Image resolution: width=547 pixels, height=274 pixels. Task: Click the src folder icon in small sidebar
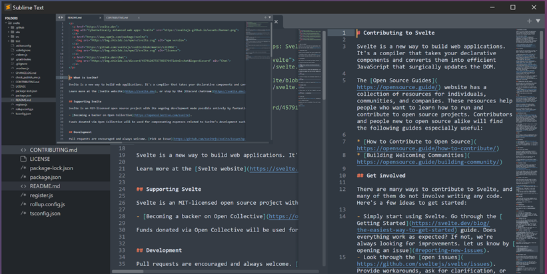pos(12,37)
